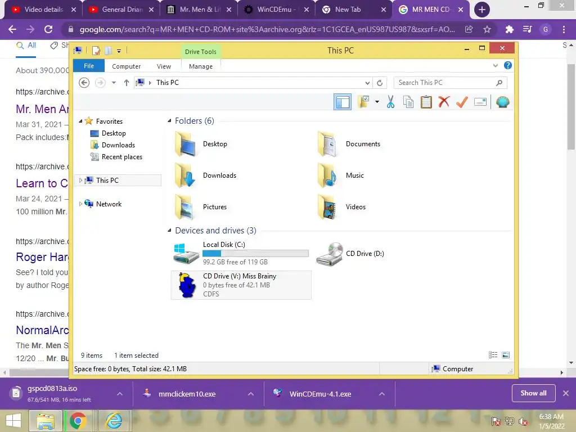Open gspcd0813a.iso download options arrow

coord(120,394)
